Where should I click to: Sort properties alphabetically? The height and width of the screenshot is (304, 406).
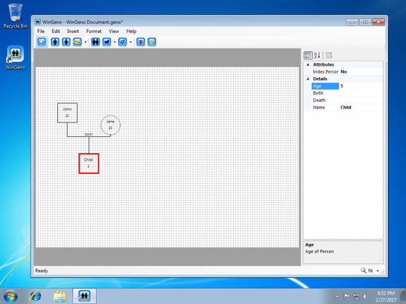tap(317, 55)
